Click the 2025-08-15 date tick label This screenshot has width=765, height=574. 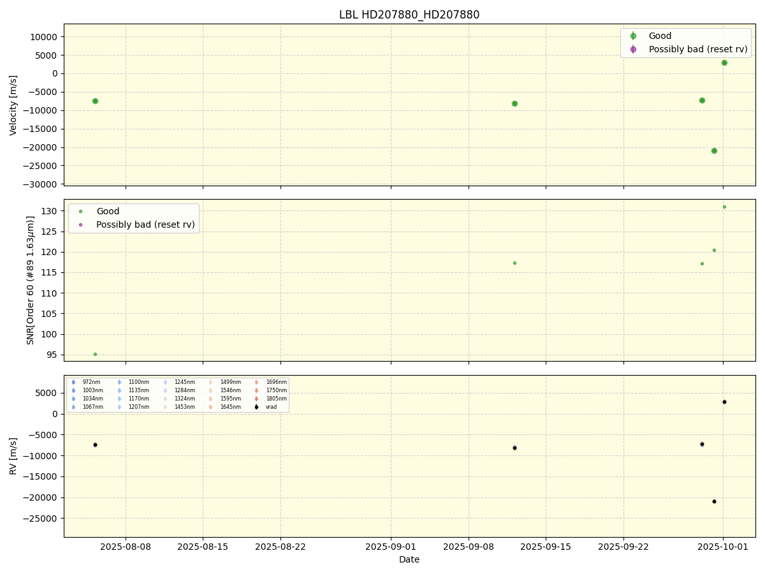(x=203, y=547)
